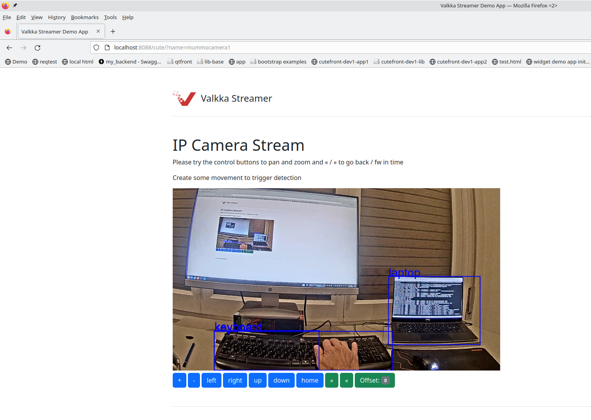591x420 pixels.
Task: Pan the camera view up
Action: (258, 380)
